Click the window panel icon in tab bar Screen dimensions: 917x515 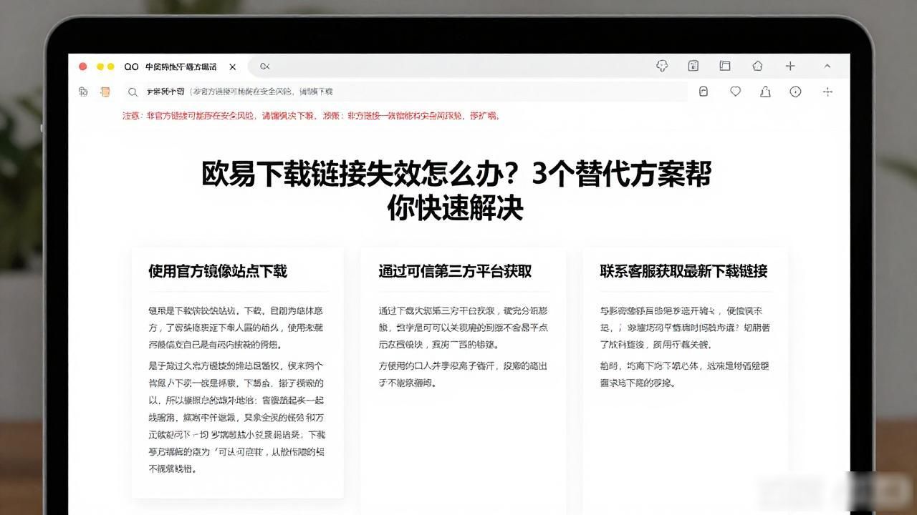[x=725, y=66]
